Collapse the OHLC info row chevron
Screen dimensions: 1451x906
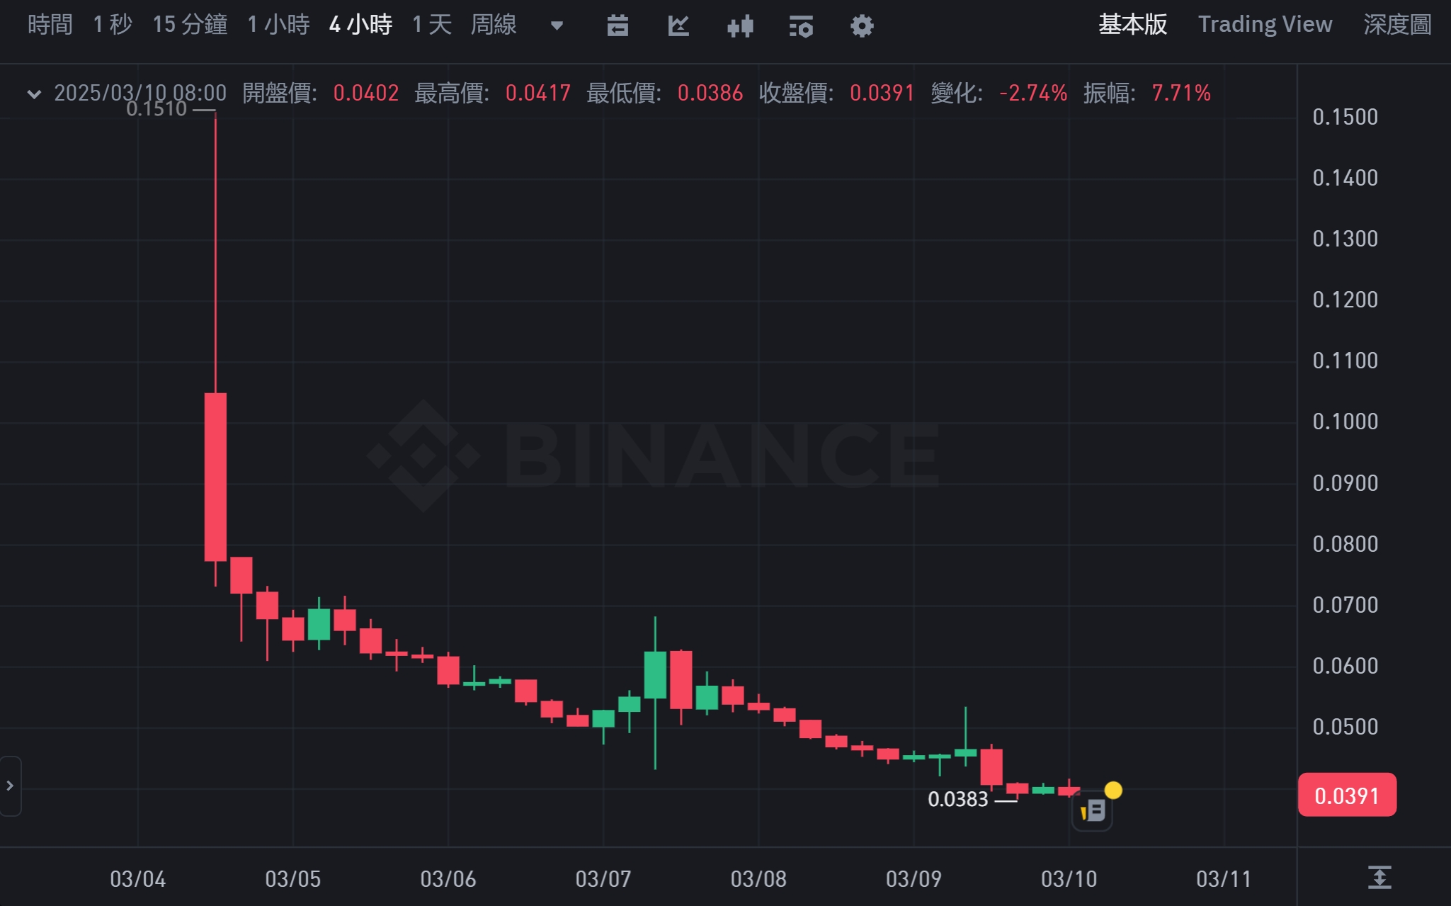tap(33, 94)
